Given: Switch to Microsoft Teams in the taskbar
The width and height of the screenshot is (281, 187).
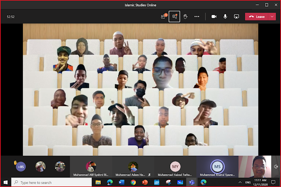Looking at the screenshot, I should point(192,182).
